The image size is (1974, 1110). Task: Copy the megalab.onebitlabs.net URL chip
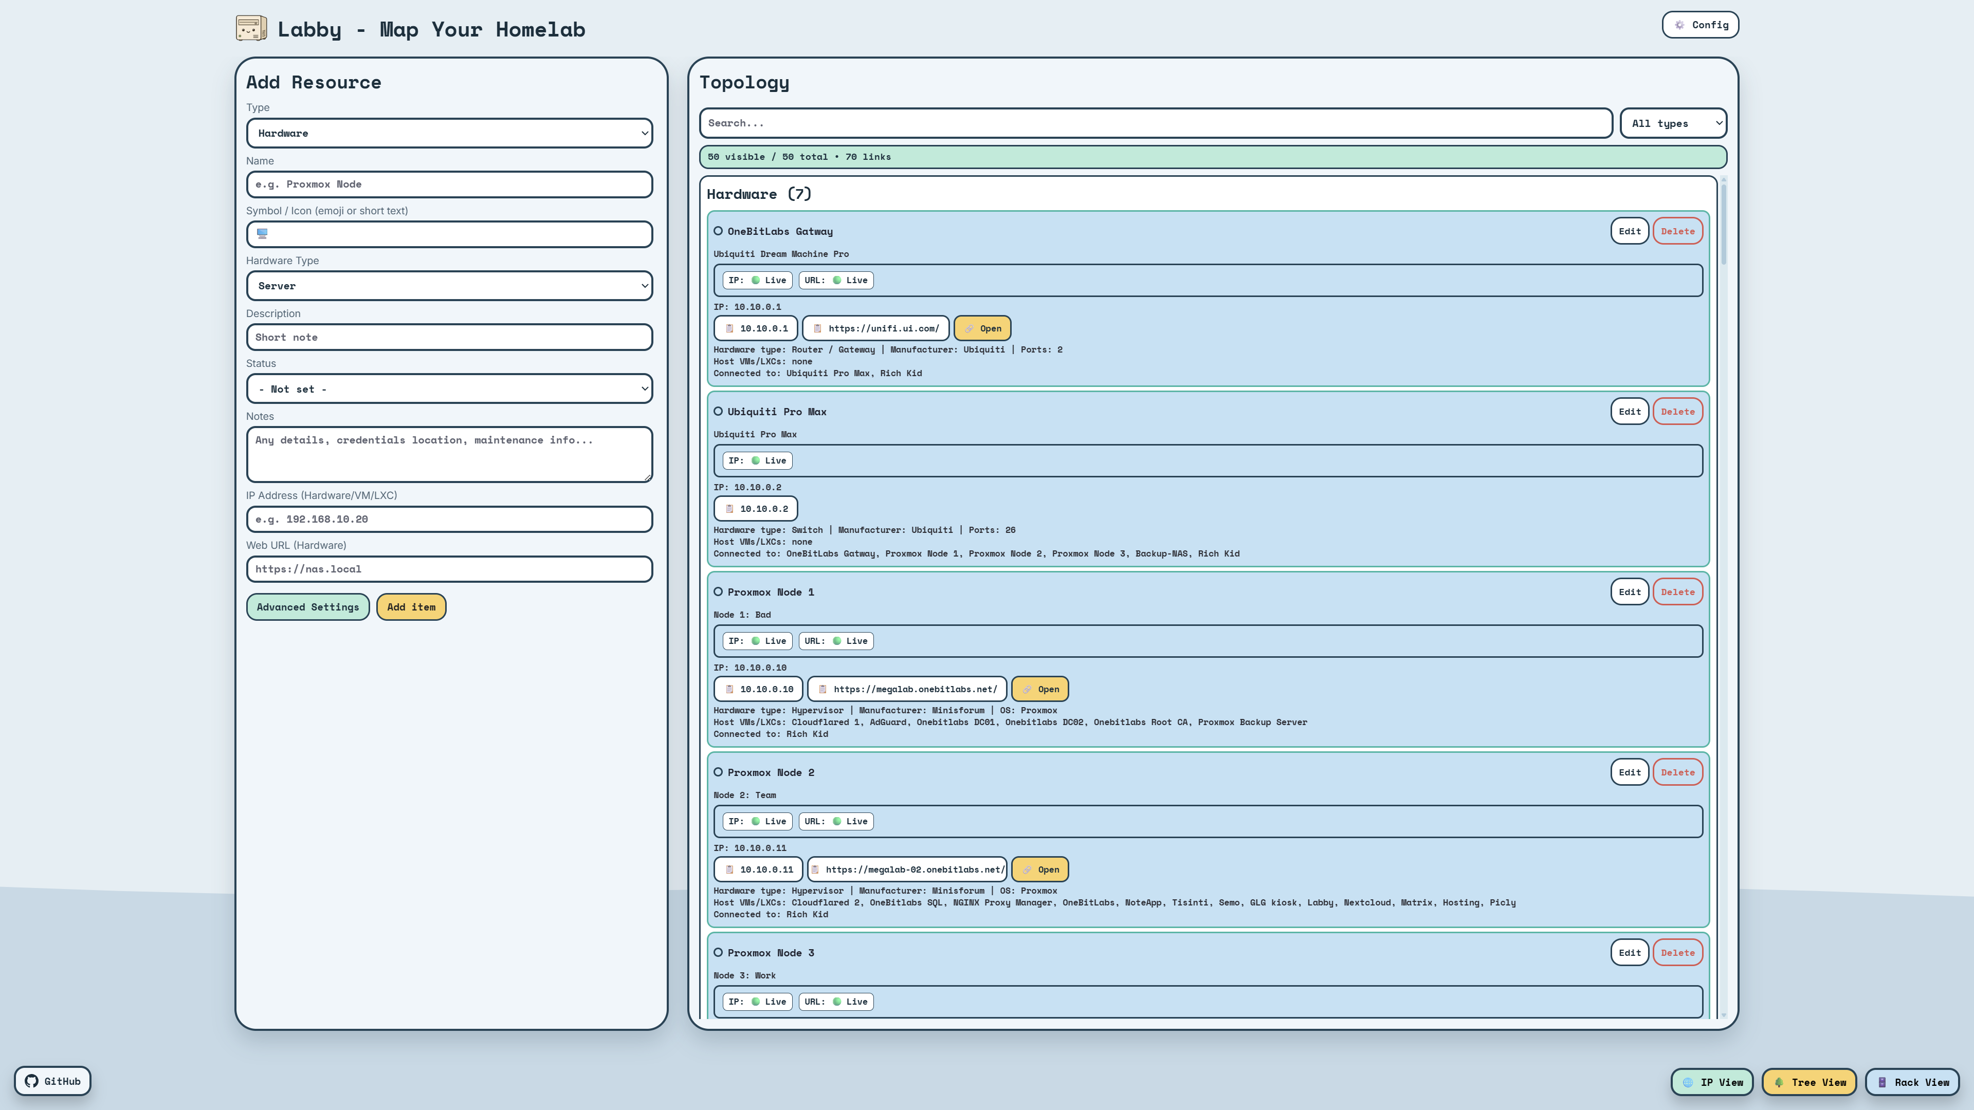907,690
